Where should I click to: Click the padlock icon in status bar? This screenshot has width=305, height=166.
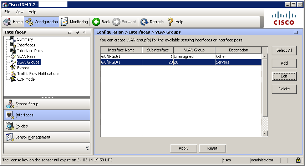tap(298, 160)
